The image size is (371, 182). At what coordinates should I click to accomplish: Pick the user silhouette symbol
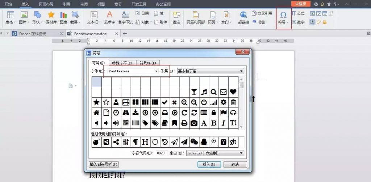click(x=116, y=102)
